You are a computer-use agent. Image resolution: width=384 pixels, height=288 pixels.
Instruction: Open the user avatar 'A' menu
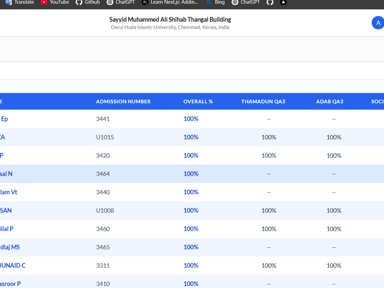tap(378, 23)
